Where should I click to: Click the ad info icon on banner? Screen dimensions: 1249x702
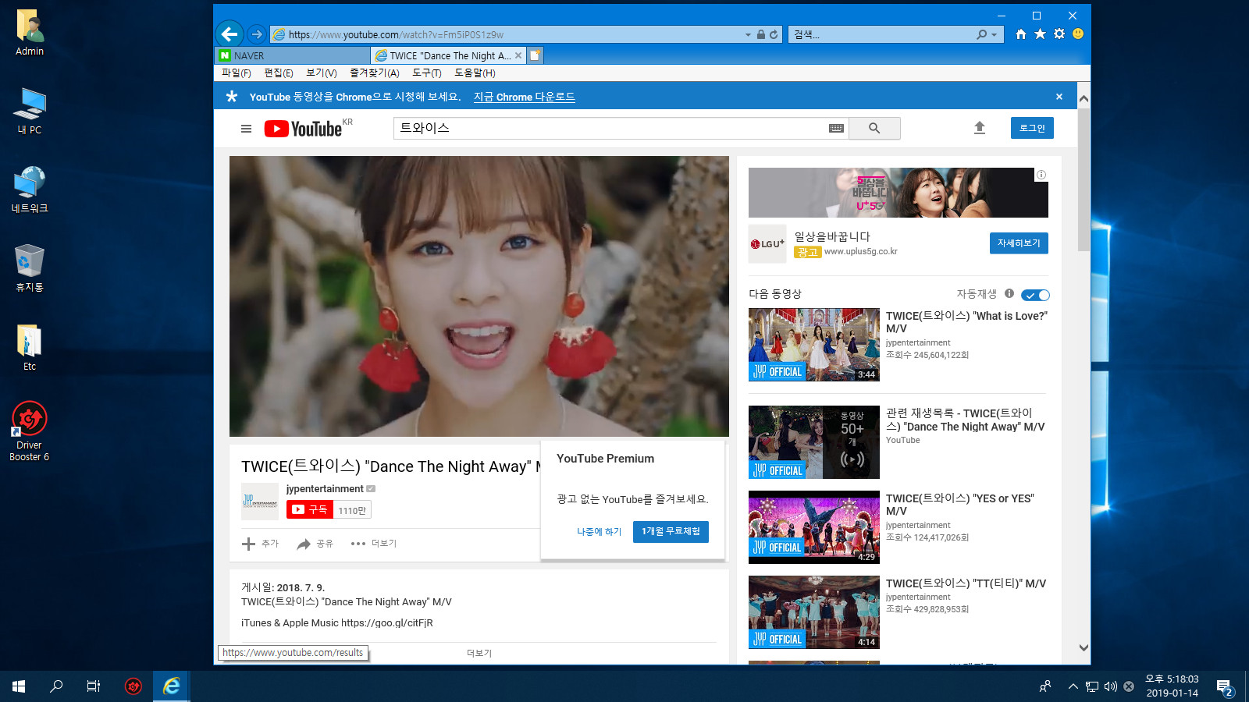(x=1041, y=175)
